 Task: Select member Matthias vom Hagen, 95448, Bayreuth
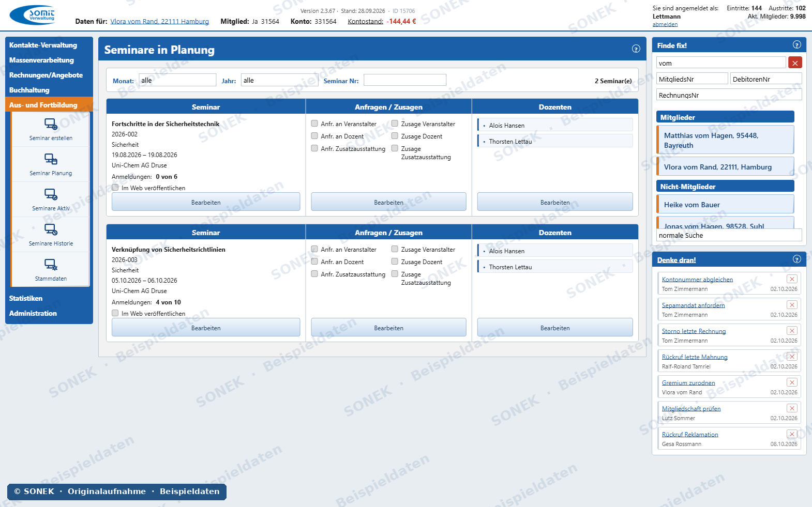tap(726, 140)
